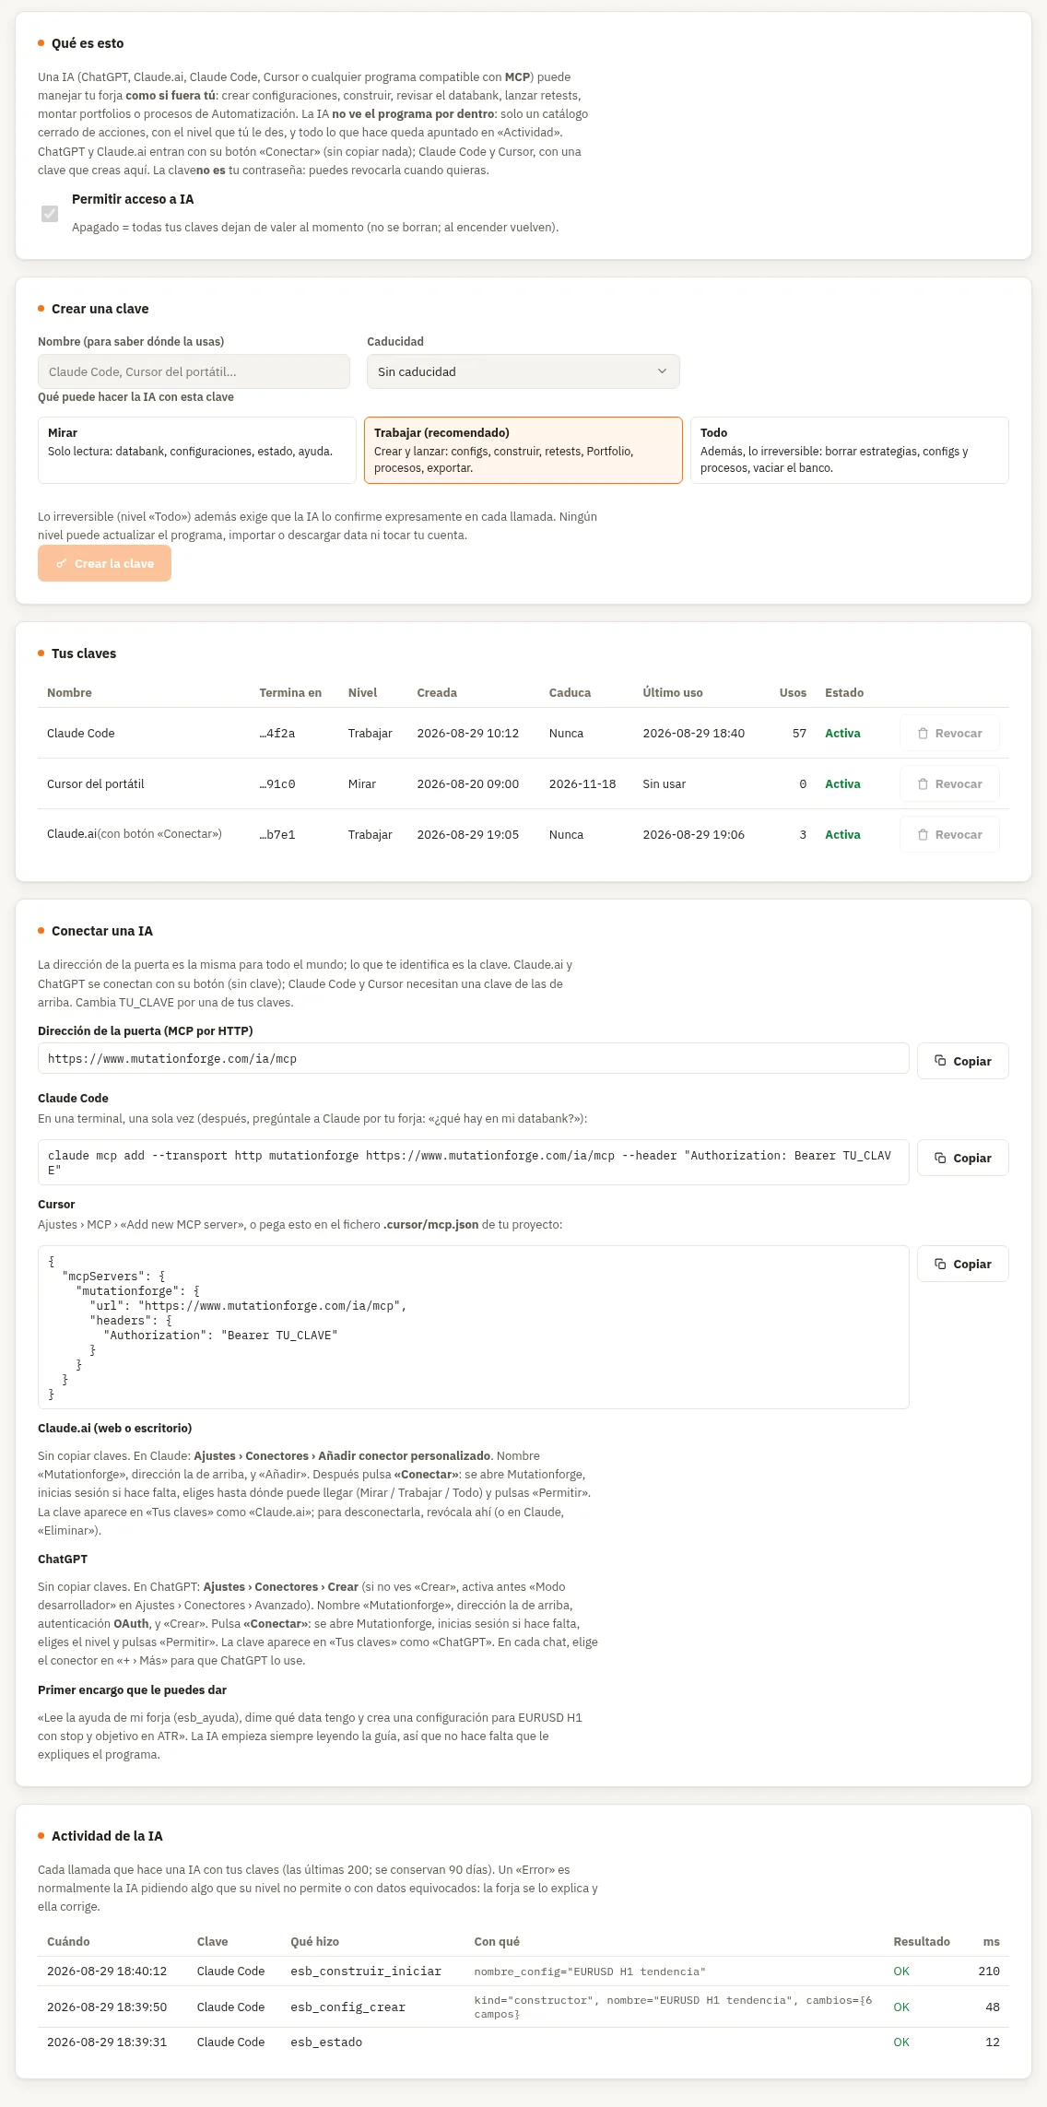Choose the Trabajar (recomendado) permission level

(523, 450)
